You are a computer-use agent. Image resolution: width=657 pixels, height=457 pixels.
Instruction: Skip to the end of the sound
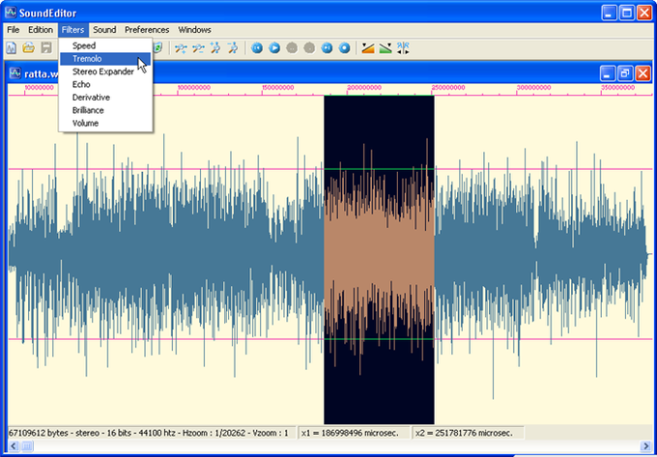(x=327, y=48)
